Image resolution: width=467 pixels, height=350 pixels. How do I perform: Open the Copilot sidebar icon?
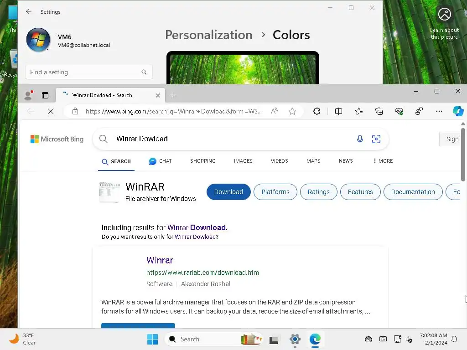458,111
